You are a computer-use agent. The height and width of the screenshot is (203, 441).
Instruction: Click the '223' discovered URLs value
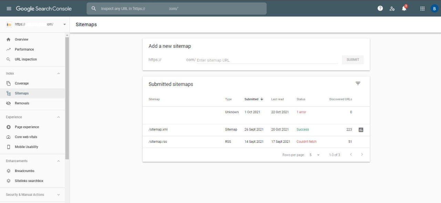pos(349,130)
